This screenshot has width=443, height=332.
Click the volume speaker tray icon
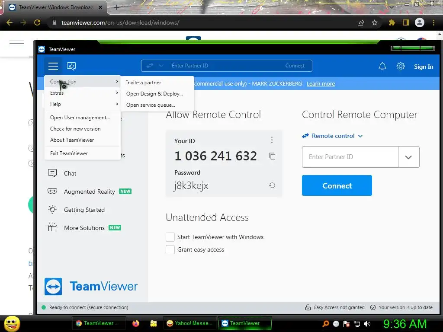coord(367,324)
